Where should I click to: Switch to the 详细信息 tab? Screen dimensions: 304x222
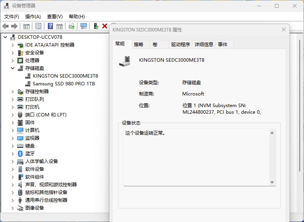204,45
